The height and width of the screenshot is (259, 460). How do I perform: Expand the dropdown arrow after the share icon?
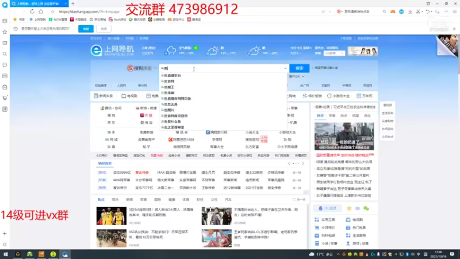(329, 12)
